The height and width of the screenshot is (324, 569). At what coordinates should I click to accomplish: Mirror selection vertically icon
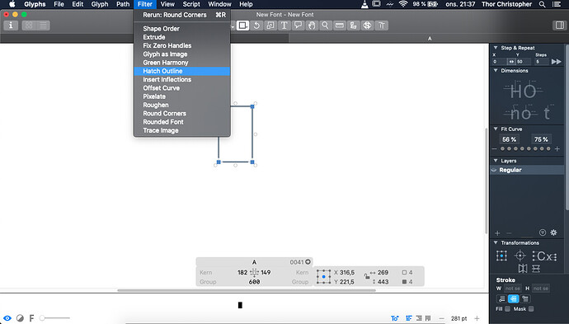click(x=536, y=269)
